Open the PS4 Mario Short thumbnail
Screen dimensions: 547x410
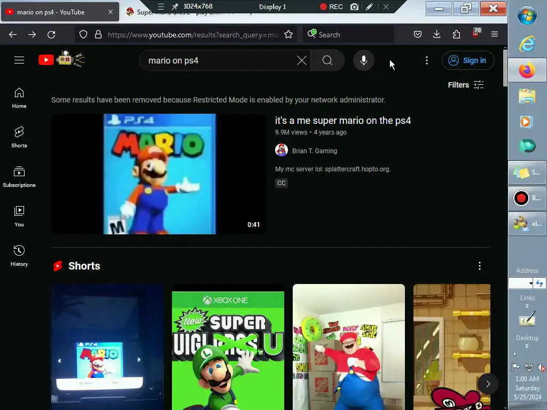tap(107, 347)
